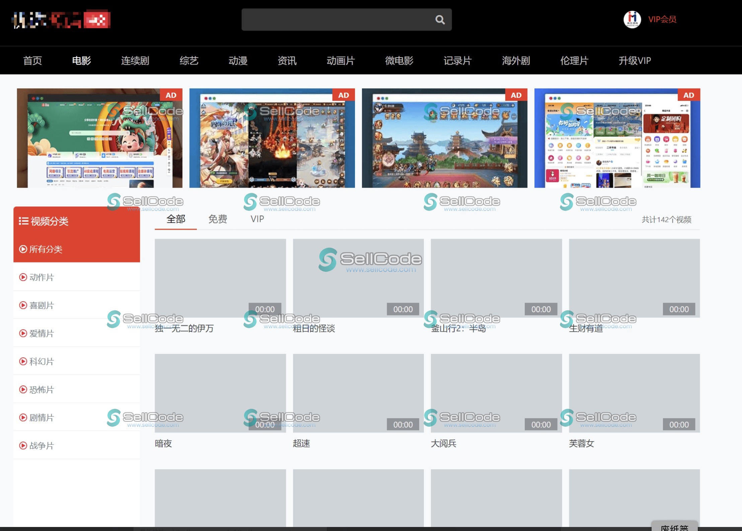Click the play icon beside 恐怖片
The width and height of the screenshot is (742, 531).
click(x=23, y=390)
